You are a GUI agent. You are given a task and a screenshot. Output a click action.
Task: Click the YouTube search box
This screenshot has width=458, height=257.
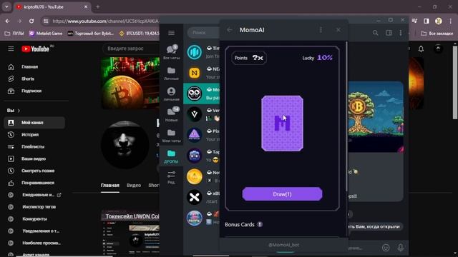pos(132,49)
